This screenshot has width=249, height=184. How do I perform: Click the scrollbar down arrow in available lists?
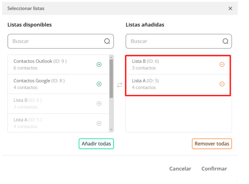111,129
